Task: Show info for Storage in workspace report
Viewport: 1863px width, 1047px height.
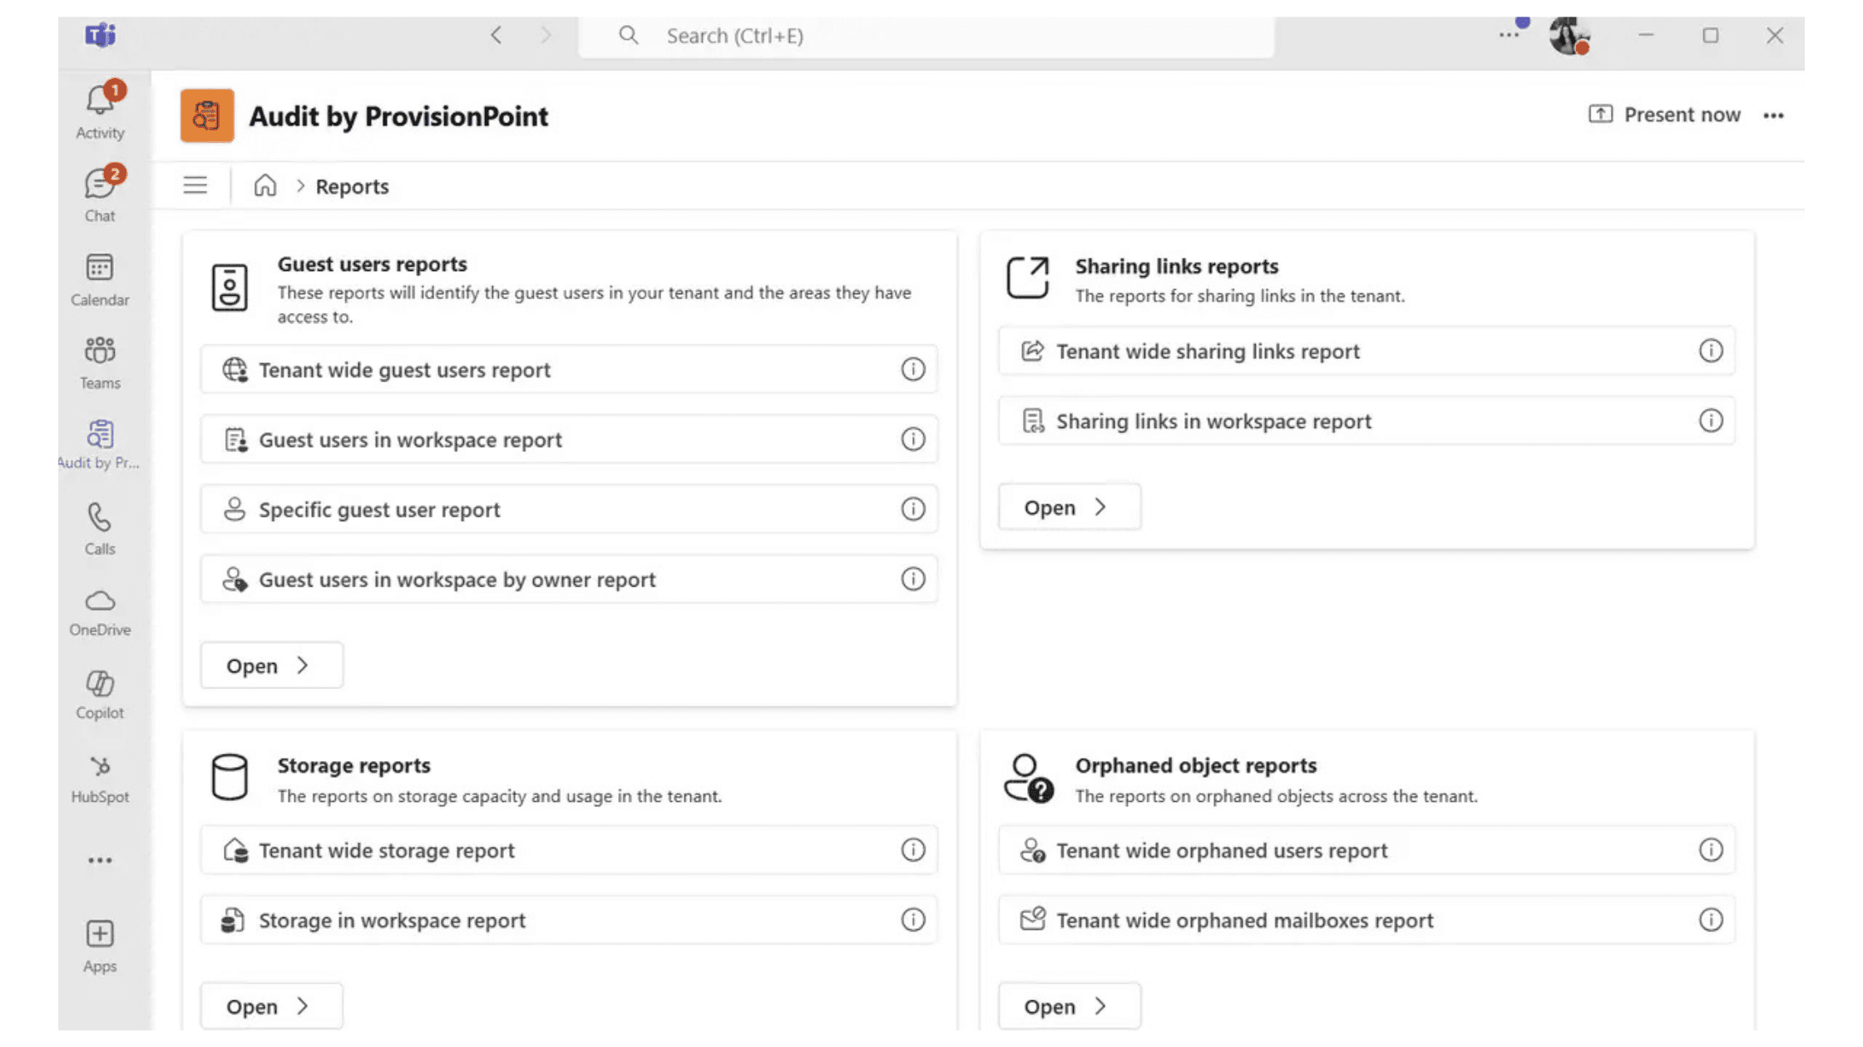Action: coord(912,920)
